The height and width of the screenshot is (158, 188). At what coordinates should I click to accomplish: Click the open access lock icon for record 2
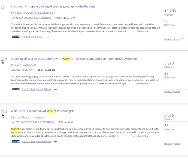[3, 64]
